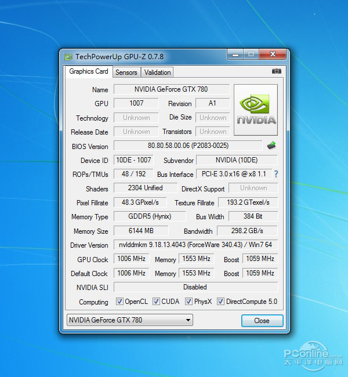Select the GPU Name field
This screenshot has width=348, height=377.
[171, 89]
